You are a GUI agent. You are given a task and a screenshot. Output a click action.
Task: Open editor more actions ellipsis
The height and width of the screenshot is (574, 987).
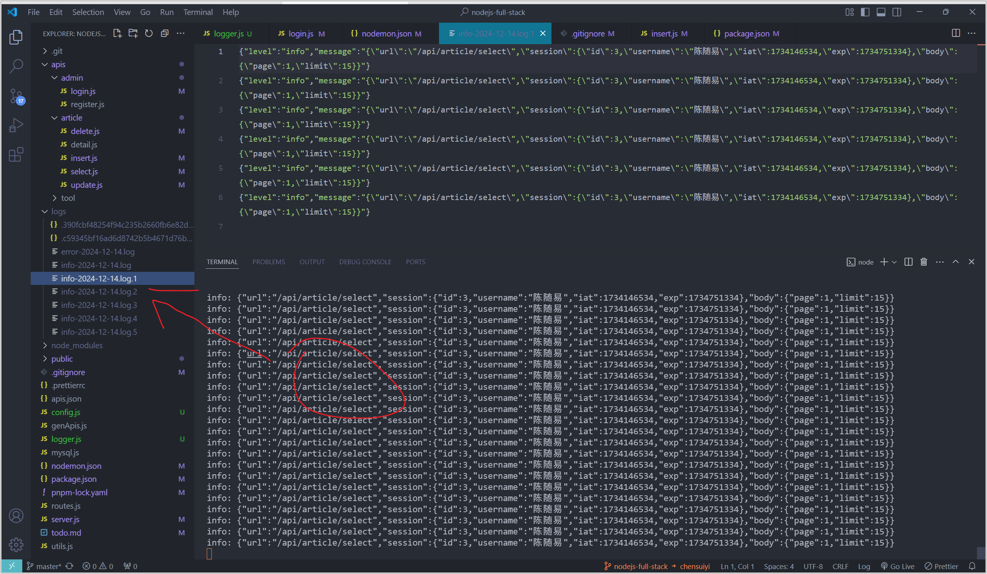point(972,33)
